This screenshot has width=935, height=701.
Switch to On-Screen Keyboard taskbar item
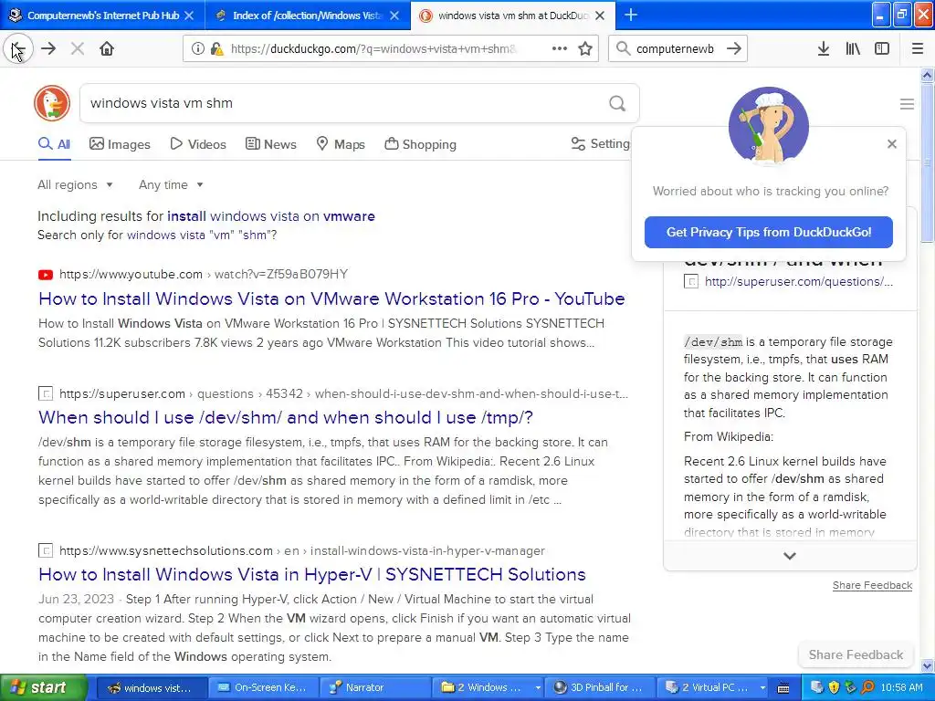(264, 688)
